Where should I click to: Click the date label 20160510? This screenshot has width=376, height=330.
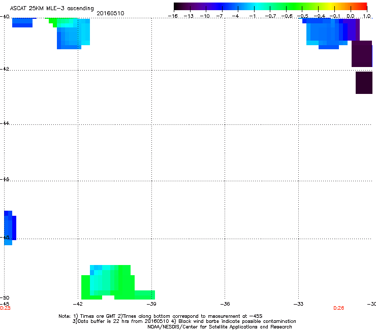point(110,13)
